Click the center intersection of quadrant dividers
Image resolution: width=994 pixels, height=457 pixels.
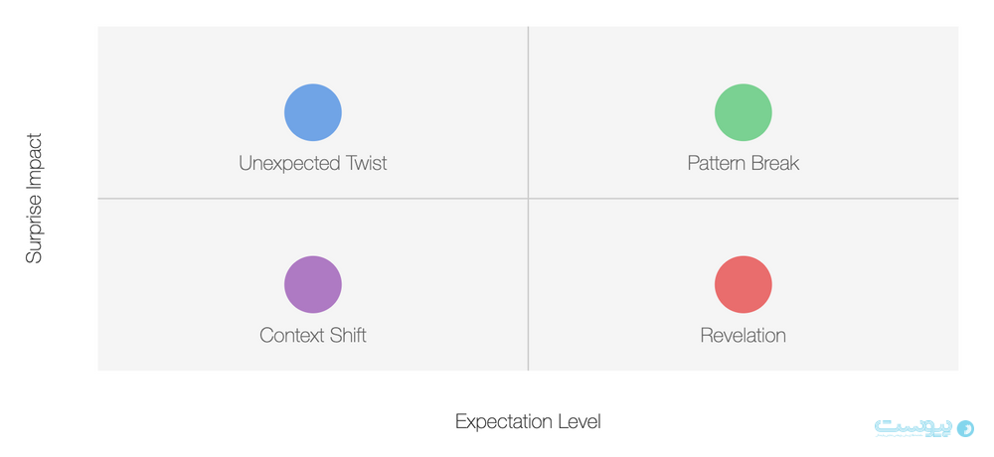(x=528, y=199)
